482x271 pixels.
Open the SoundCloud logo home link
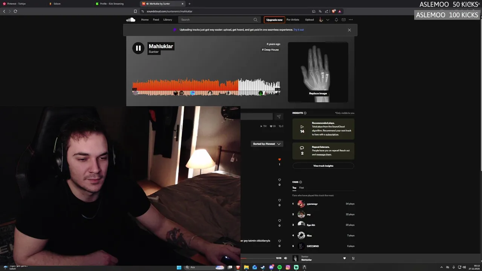[x=131, y=20]
